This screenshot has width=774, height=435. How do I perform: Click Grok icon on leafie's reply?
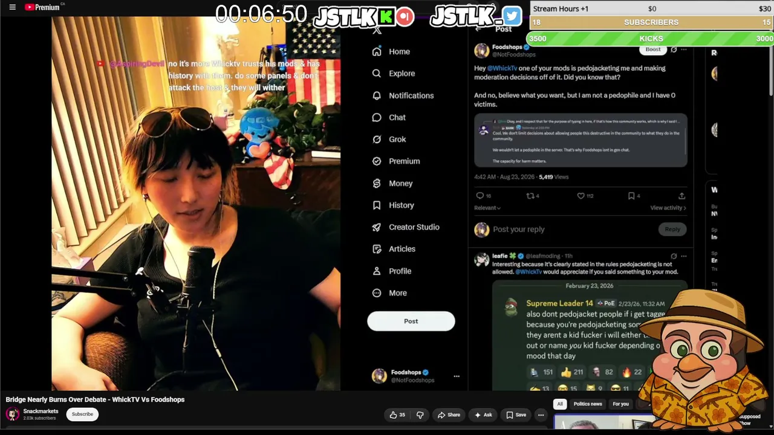[x=674, y=256]
